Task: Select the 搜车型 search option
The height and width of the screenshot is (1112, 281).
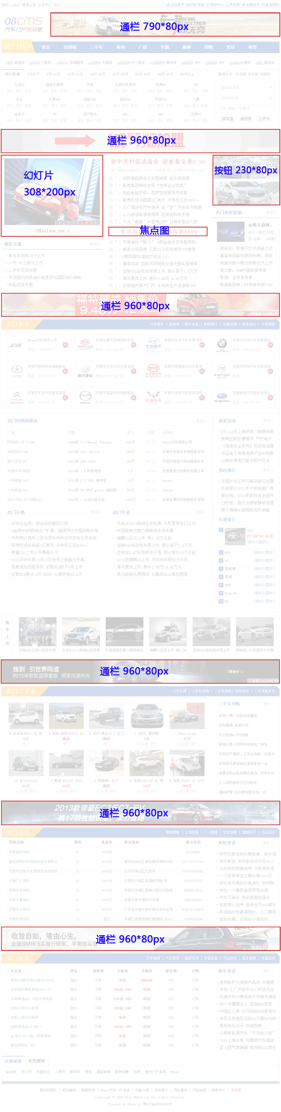Action: (x=228, y=119)
